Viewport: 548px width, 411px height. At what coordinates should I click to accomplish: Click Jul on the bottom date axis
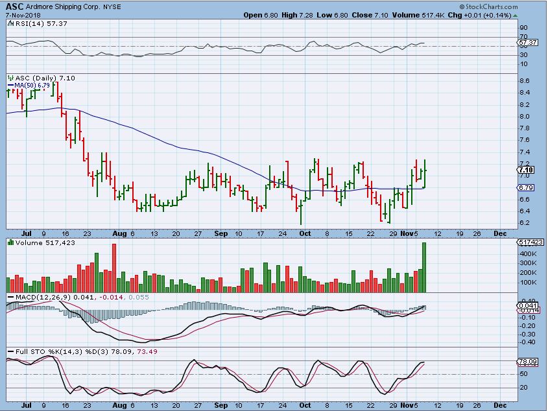(27, 405)
